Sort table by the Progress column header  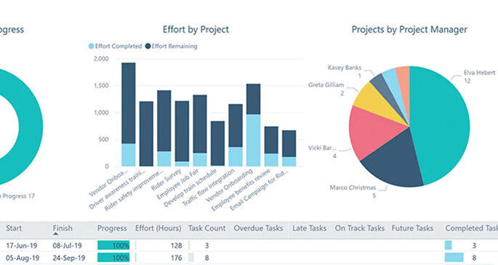pos(112,228)
